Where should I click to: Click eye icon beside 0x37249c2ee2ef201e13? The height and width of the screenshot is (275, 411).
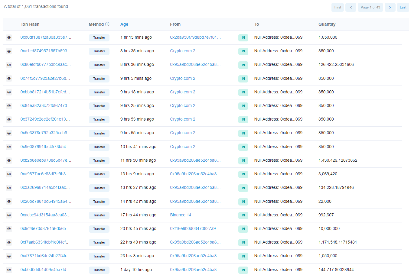tap(9, 119)
